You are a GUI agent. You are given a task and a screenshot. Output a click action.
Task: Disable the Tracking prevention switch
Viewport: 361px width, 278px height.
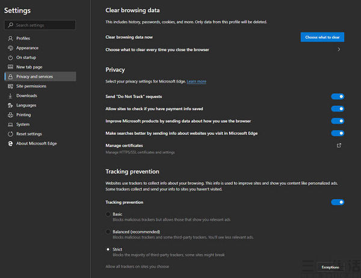[x=338, y=202]
